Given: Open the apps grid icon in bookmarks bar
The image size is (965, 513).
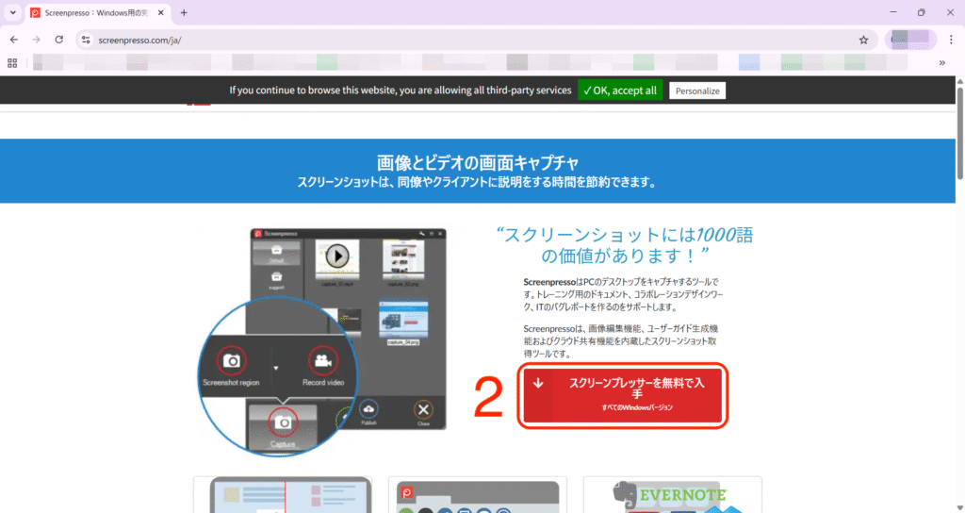Looking at the screenshot, I should click(12, 63).
